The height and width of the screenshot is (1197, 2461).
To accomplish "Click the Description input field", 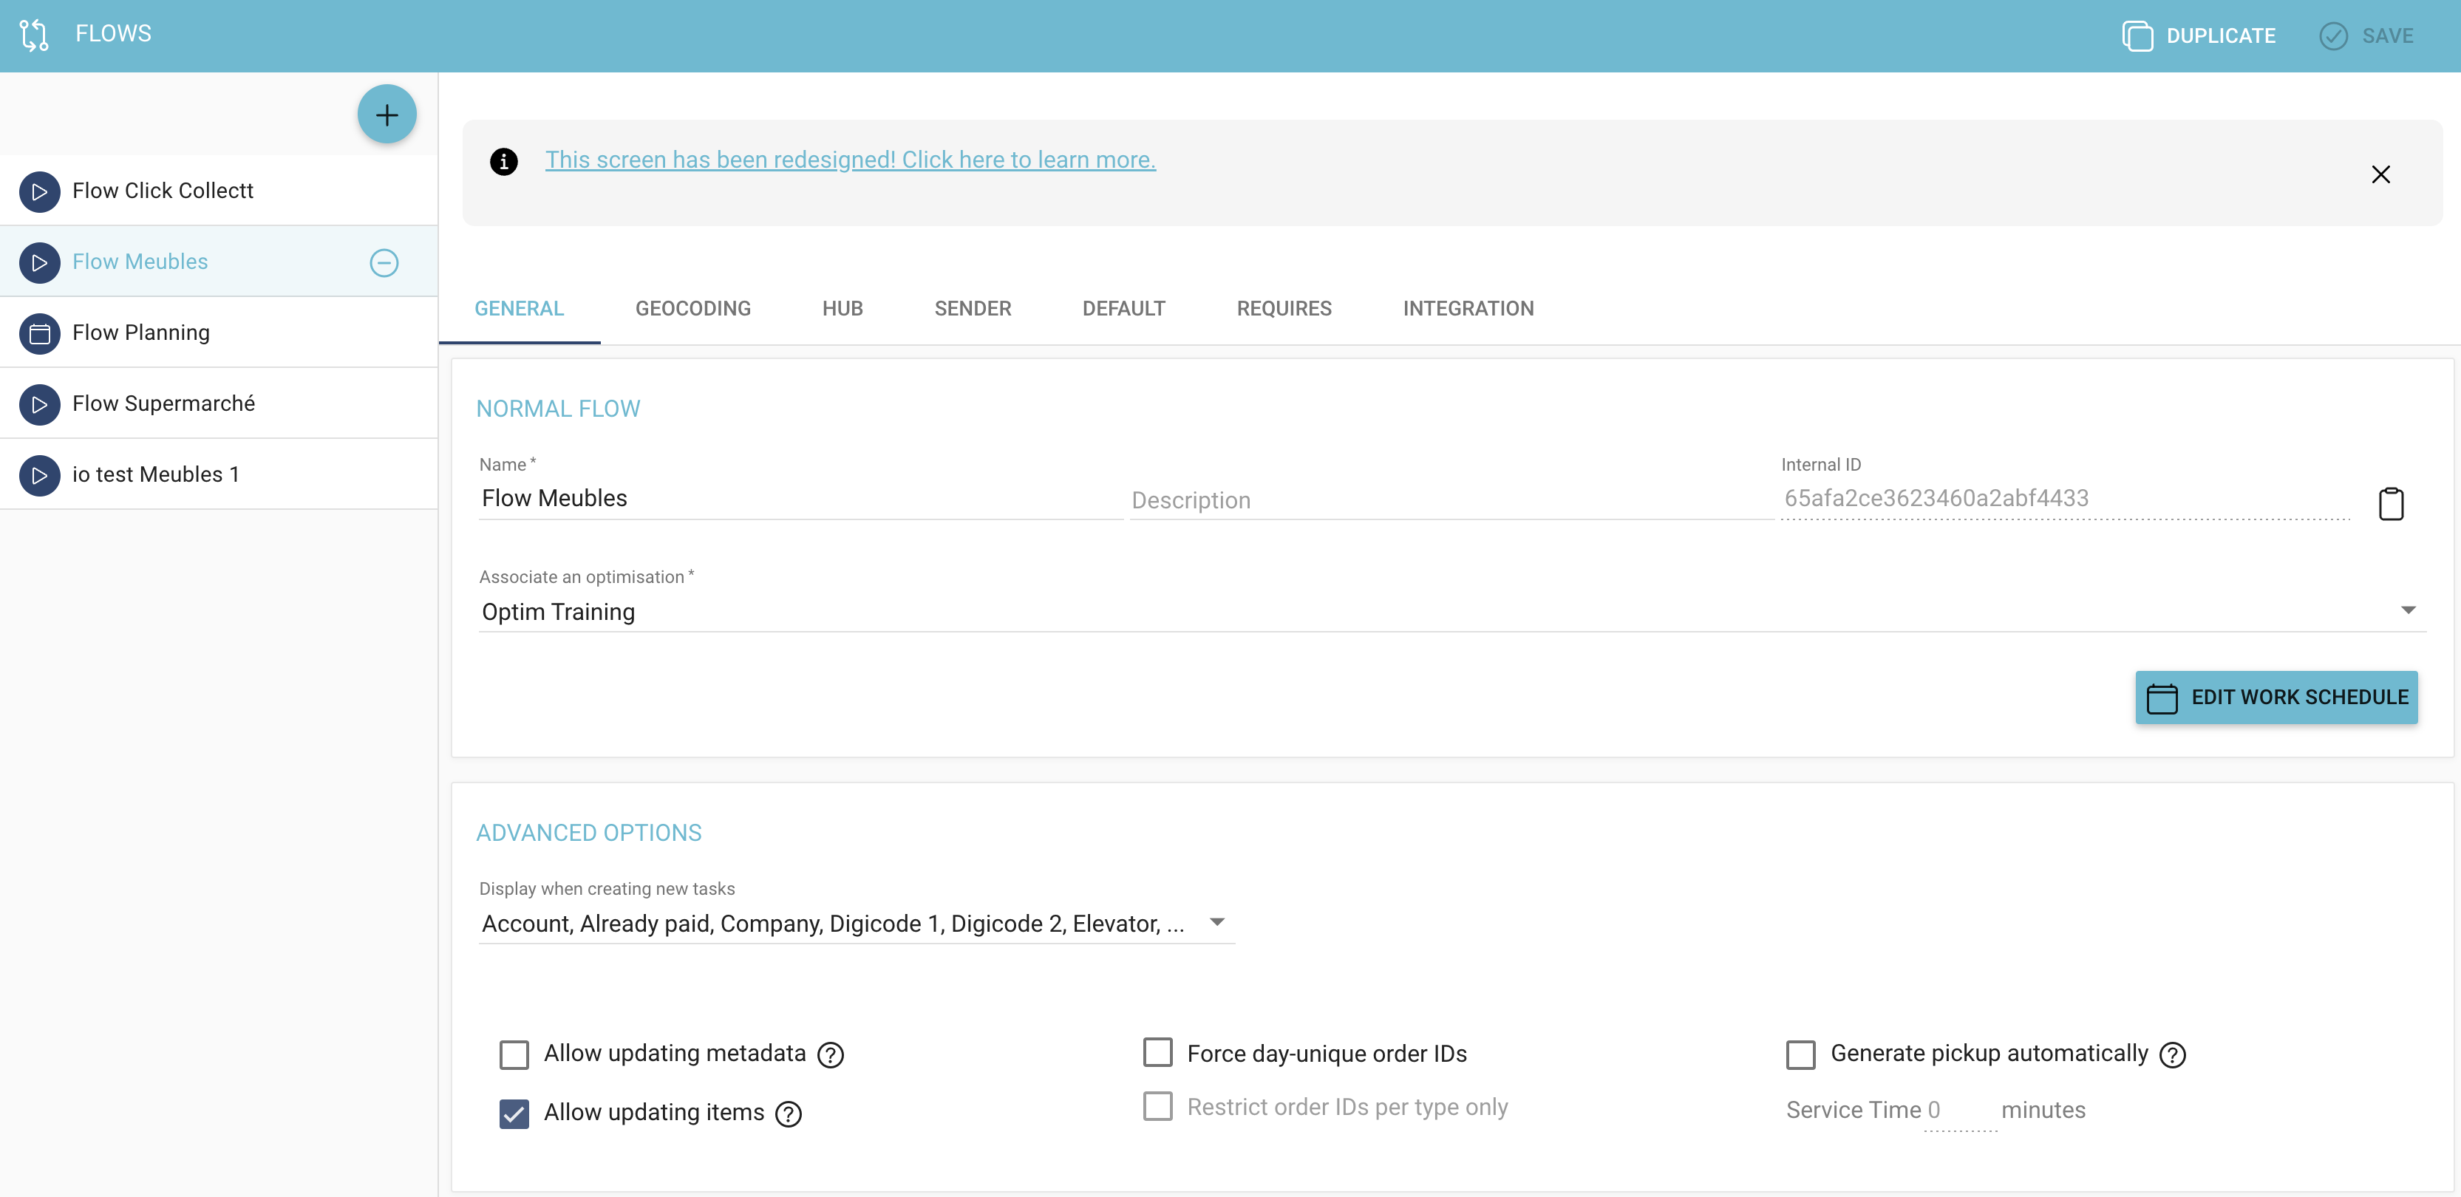I will click(x=1451, y=500).
